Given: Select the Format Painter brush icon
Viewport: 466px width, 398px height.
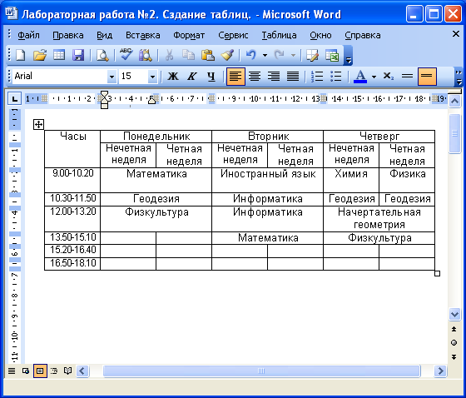Looking at the screenshot, I should 227,55.
